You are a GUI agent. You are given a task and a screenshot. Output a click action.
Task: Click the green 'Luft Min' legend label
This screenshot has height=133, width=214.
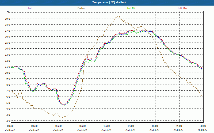(132, 8)
